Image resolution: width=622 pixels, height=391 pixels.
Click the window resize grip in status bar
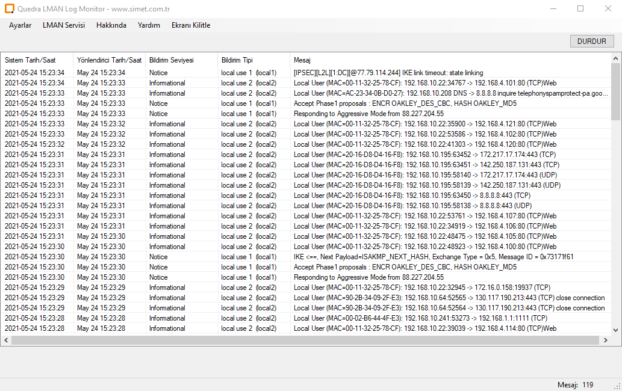[x=617, y=386]
